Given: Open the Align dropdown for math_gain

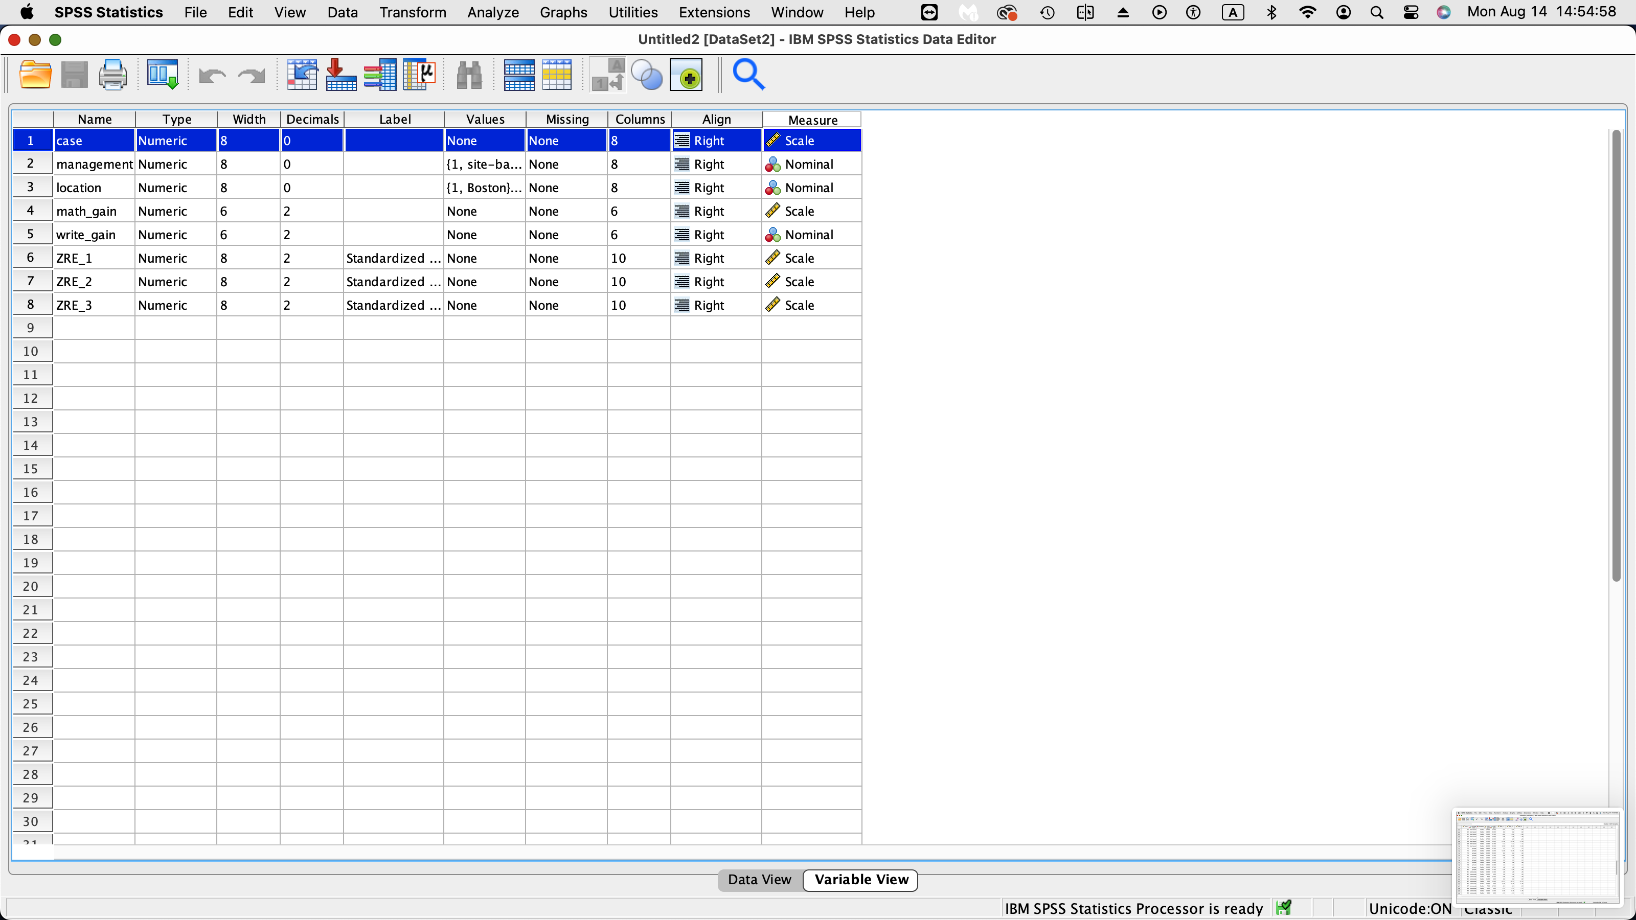Looking at the screenshot, I should point(716,211).
